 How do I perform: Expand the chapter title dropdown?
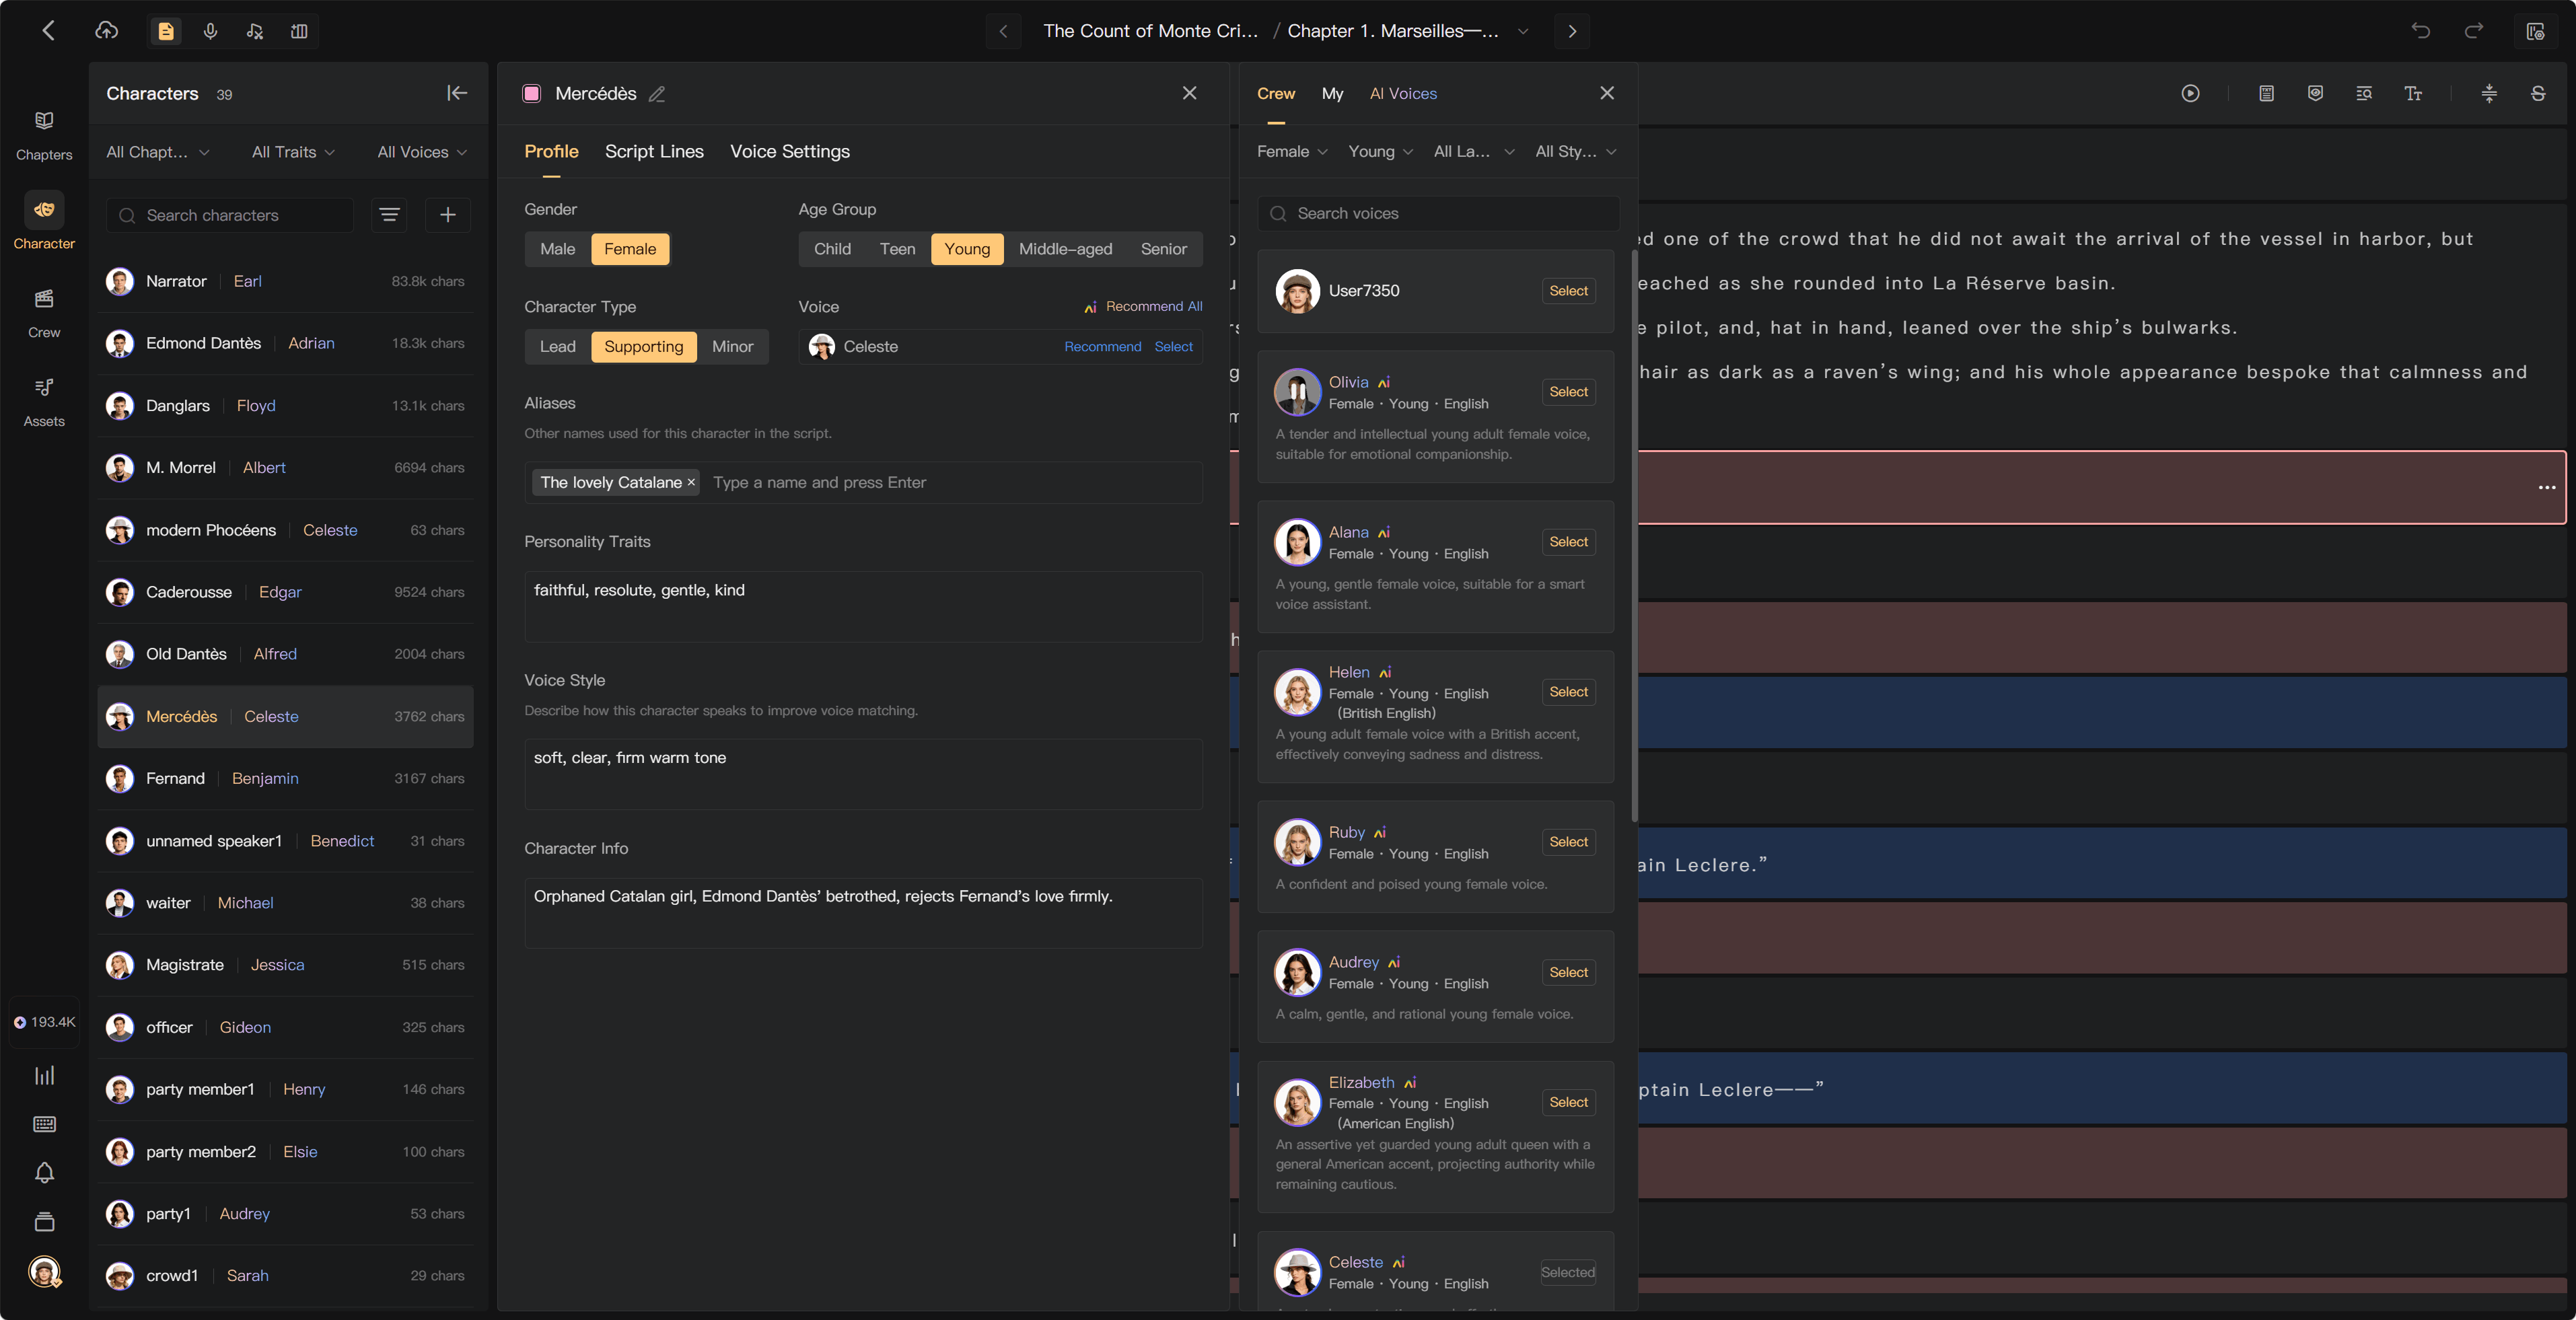[1523, 31]
